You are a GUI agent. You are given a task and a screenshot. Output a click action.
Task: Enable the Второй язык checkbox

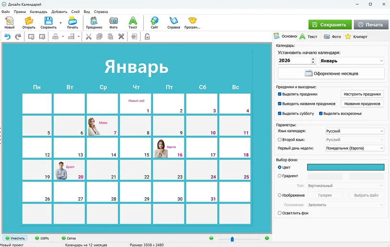280,140
